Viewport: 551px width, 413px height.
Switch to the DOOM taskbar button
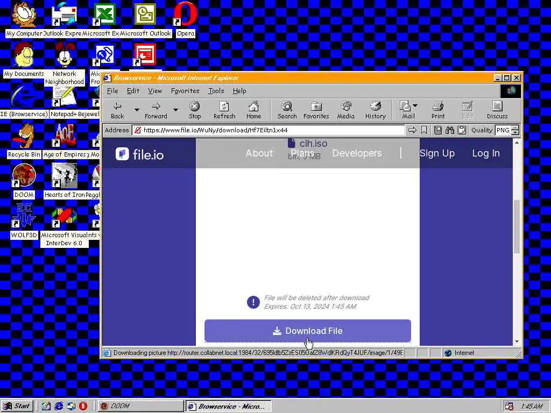(140, 406)
